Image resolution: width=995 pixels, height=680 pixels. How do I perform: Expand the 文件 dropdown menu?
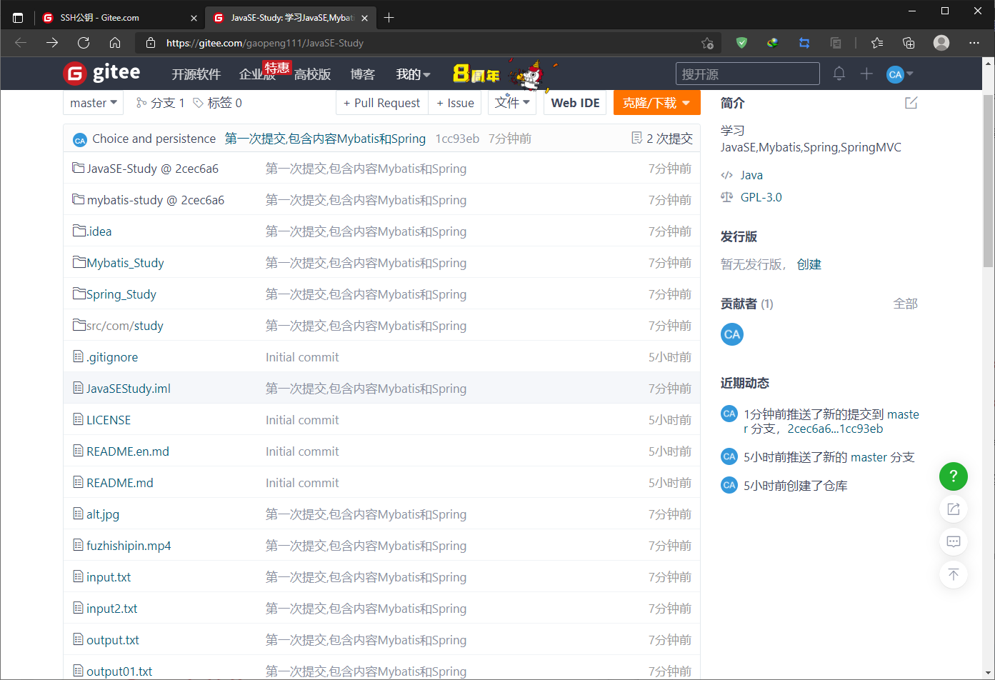coord(512,103)
